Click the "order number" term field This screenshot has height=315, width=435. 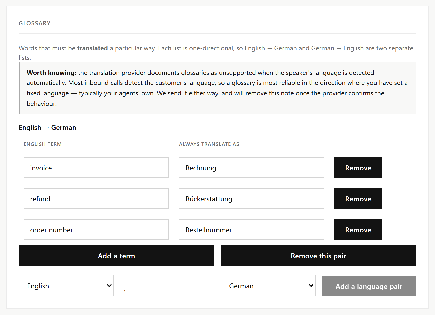(x=96, y=230)
